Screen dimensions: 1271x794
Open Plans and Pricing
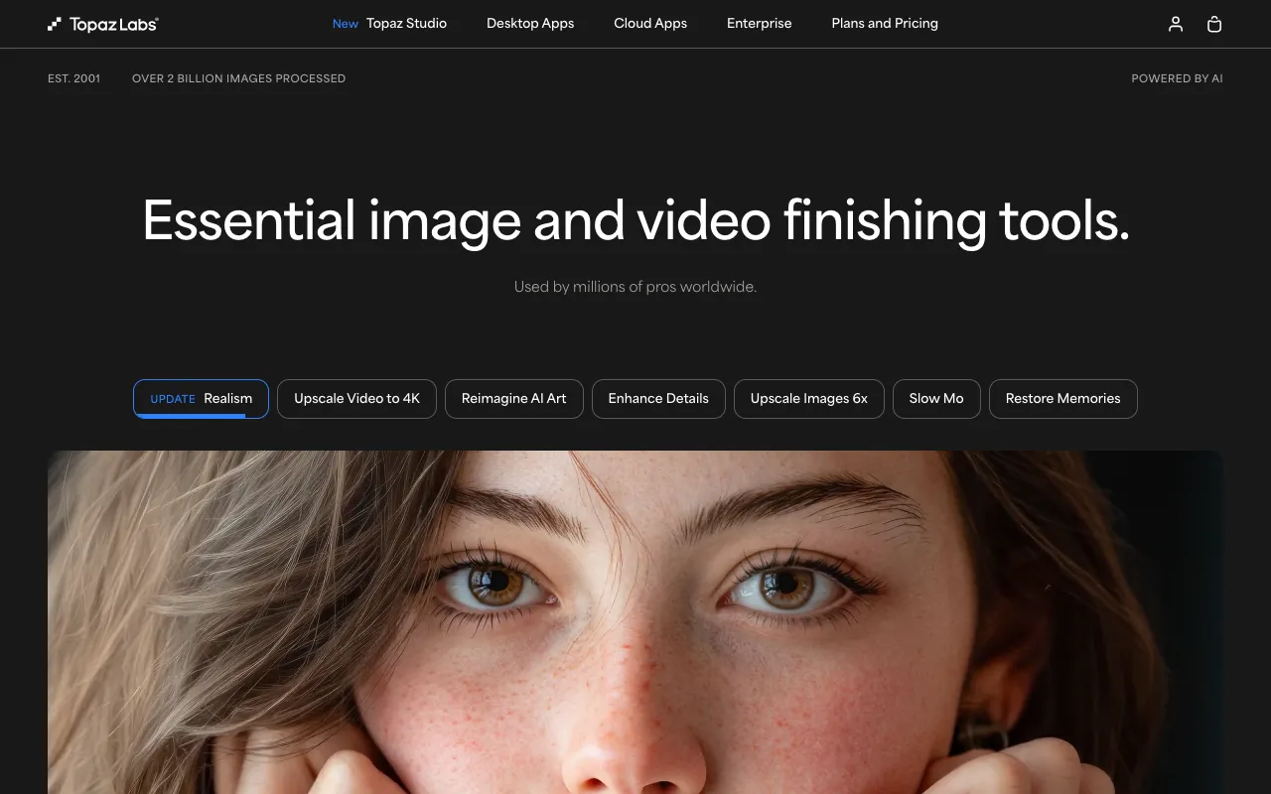click(x=884, y=23)
